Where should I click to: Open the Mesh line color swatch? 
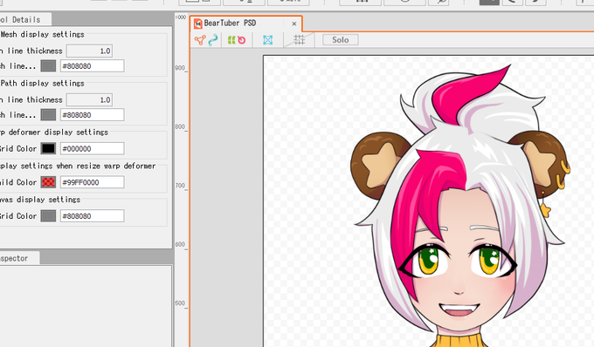pyautogui.click(x=48, y=65)
